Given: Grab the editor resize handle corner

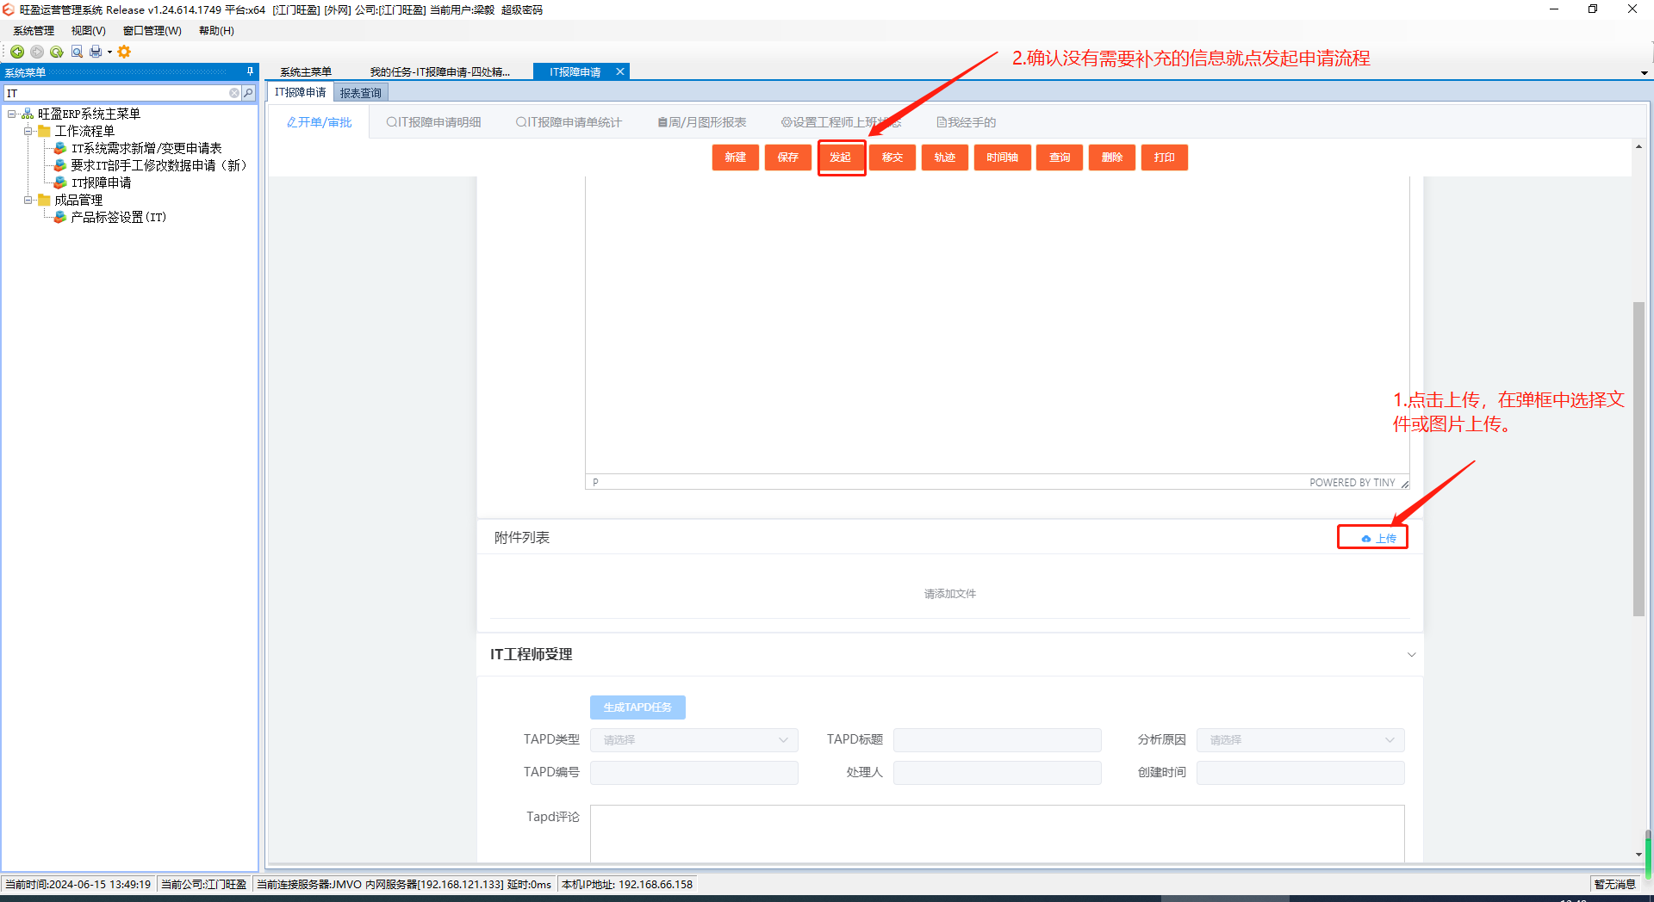Looking at the screenshot, I should click(1404, 484).
